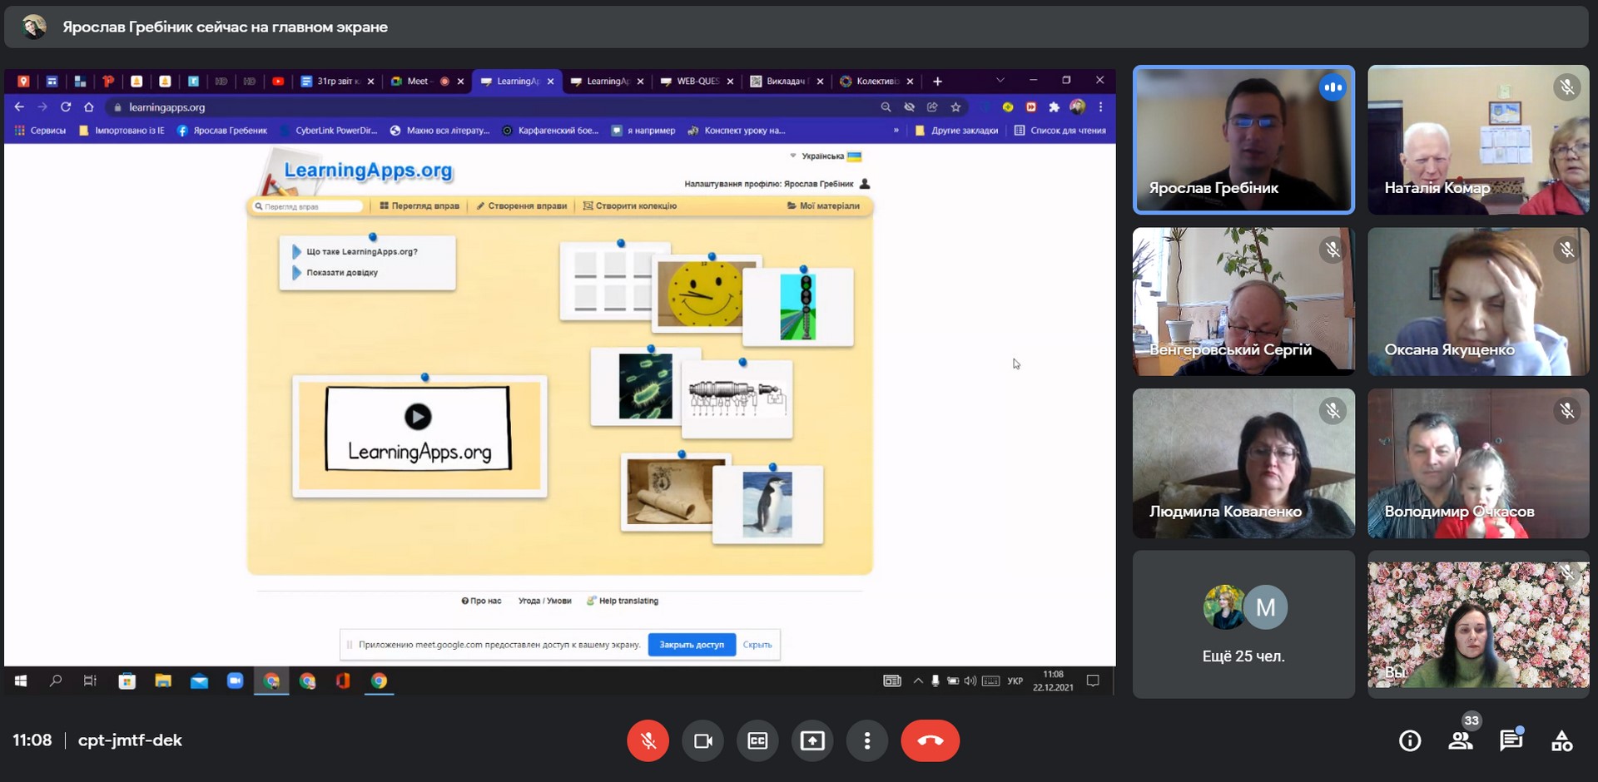Screen dimensions: 1598x782
Task: Play the LearningApps.org intro video
Action: click(418, 416)
